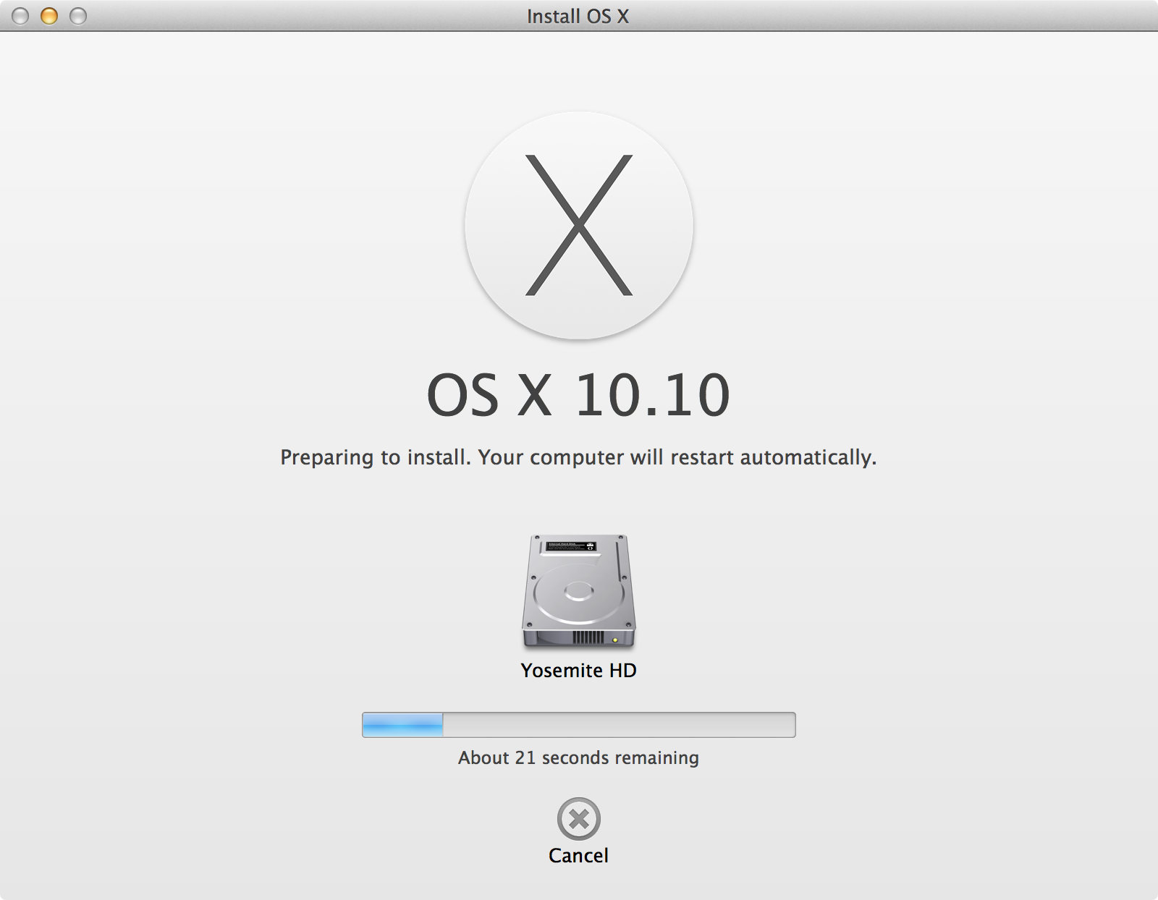Click the Cancel X icon
The width and height of the screenshot is (1158, 900).
pyautogui.click(x=579, y=819)
